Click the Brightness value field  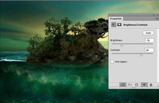tap(149, 40)
